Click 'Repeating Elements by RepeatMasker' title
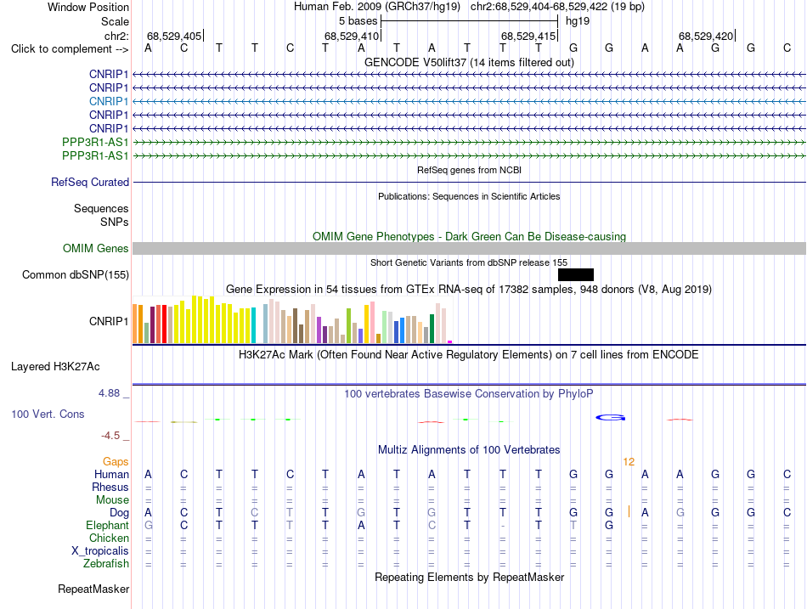807x609 pixels. coord(470,577)
